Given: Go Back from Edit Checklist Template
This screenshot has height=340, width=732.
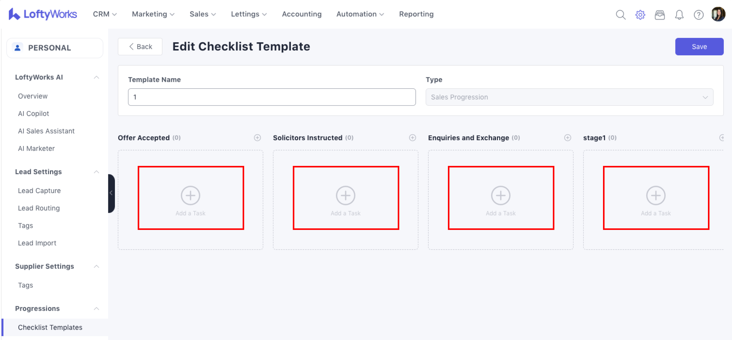Looking at the screenshot, I should [x=140, y=47].
